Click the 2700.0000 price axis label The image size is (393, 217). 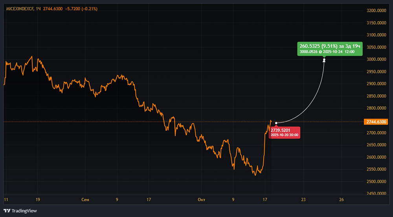point(376,133)
